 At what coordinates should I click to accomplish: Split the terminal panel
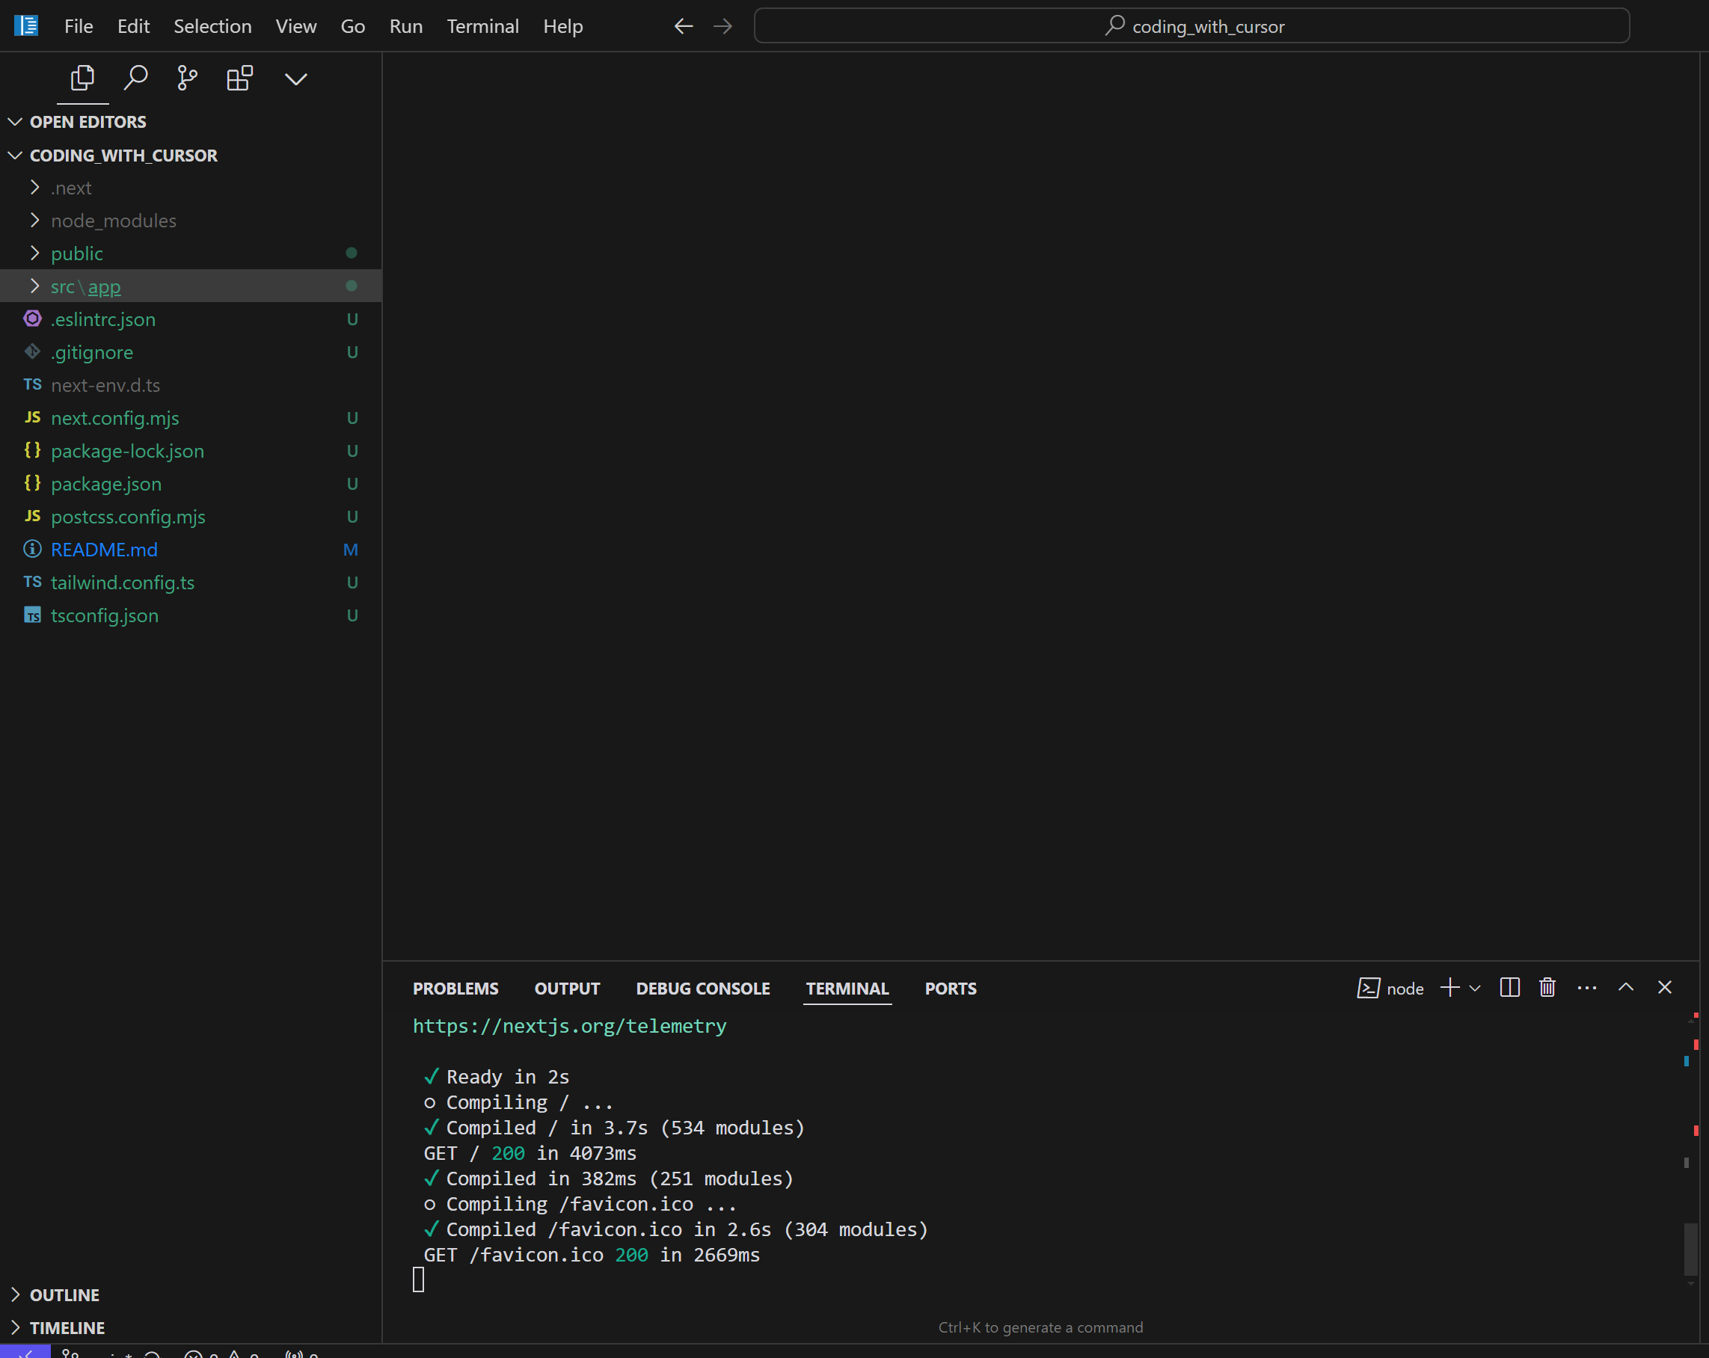[x=1510, y=987]
